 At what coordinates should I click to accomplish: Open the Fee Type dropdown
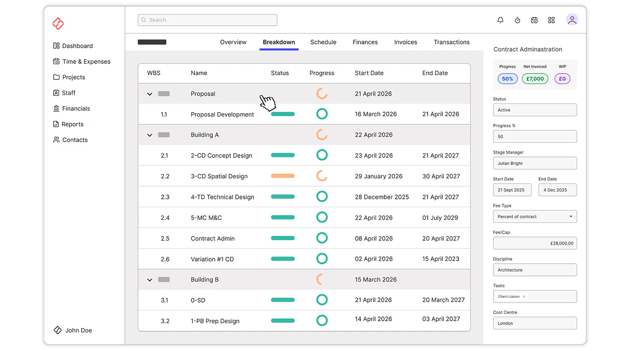(x=535, y=216)
